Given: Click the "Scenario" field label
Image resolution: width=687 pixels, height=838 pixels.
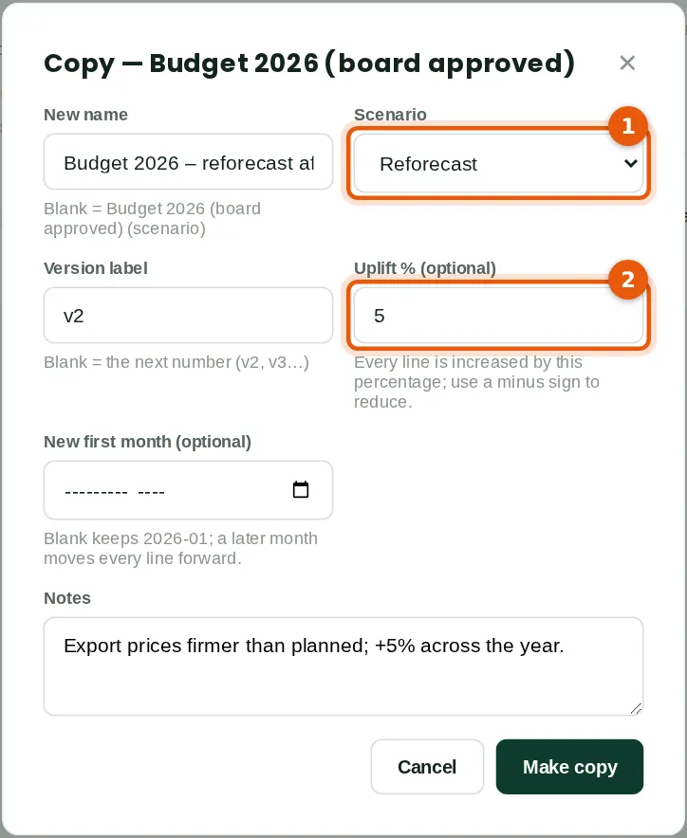Looking at the screenshot, I should coord(390,115).
